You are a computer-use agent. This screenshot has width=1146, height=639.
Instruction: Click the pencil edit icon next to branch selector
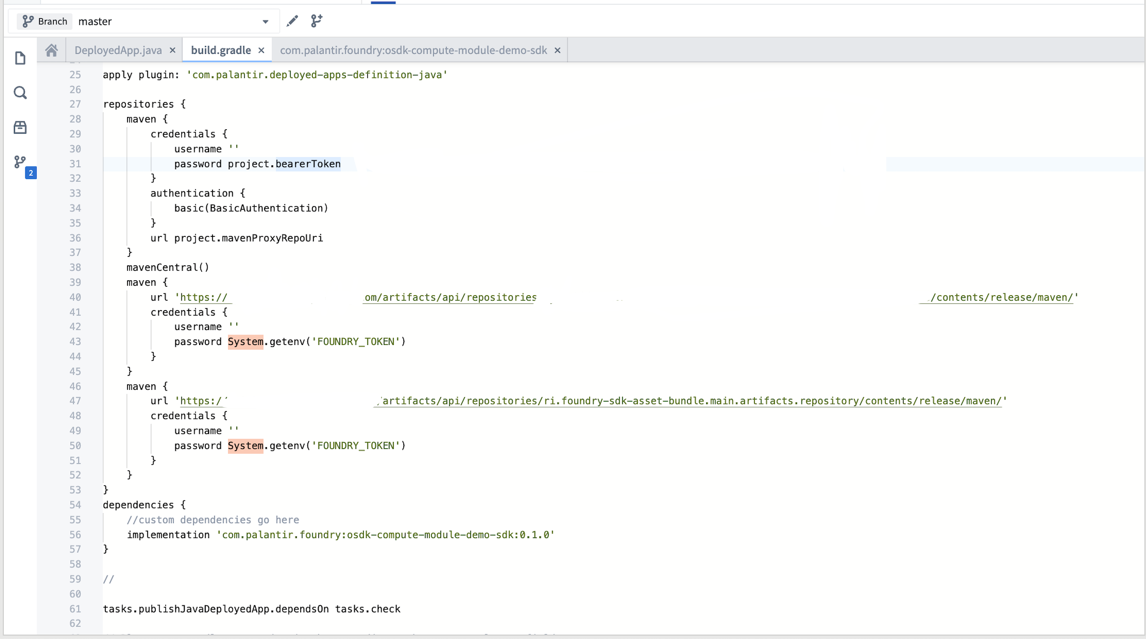point(292,21)
